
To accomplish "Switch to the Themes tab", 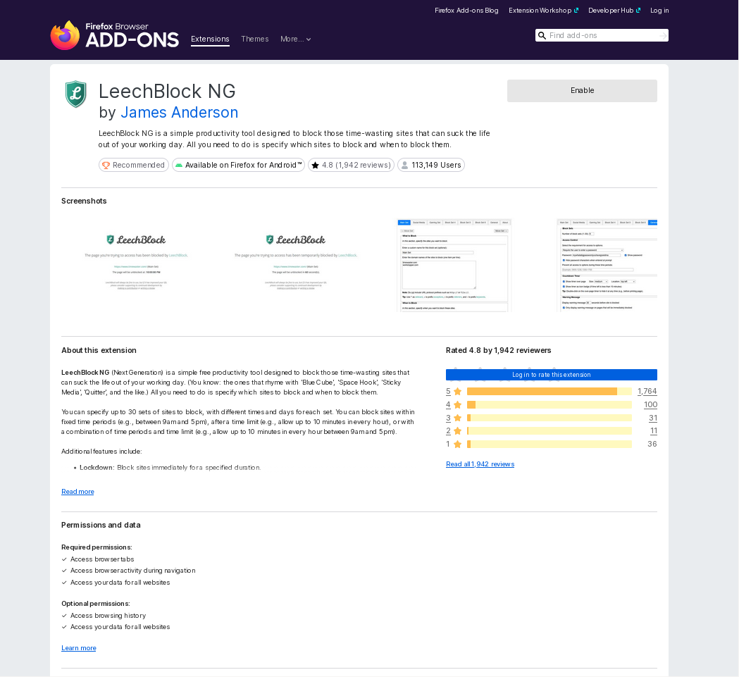I will (x=254, y=39).
